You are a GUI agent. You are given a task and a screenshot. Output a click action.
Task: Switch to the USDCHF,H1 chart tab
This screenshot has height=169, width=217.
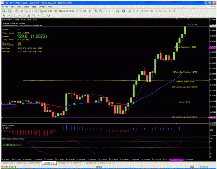click(x=8, y=163)
